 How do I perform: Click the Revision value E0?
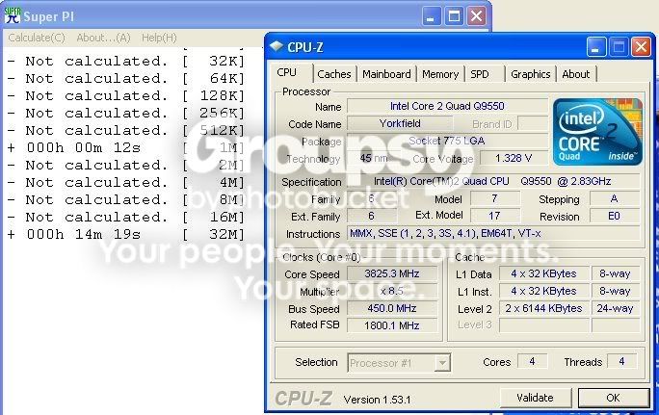[x=615, y=217]
